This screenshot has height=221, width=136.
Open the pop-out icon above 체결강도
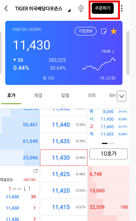coord(36,171)
